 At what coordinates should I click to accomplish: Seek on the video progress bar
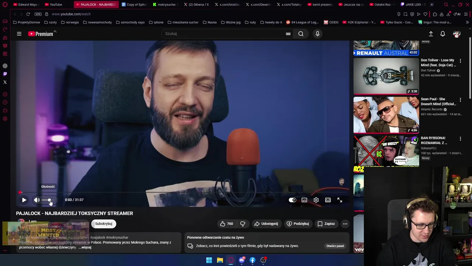183,192
